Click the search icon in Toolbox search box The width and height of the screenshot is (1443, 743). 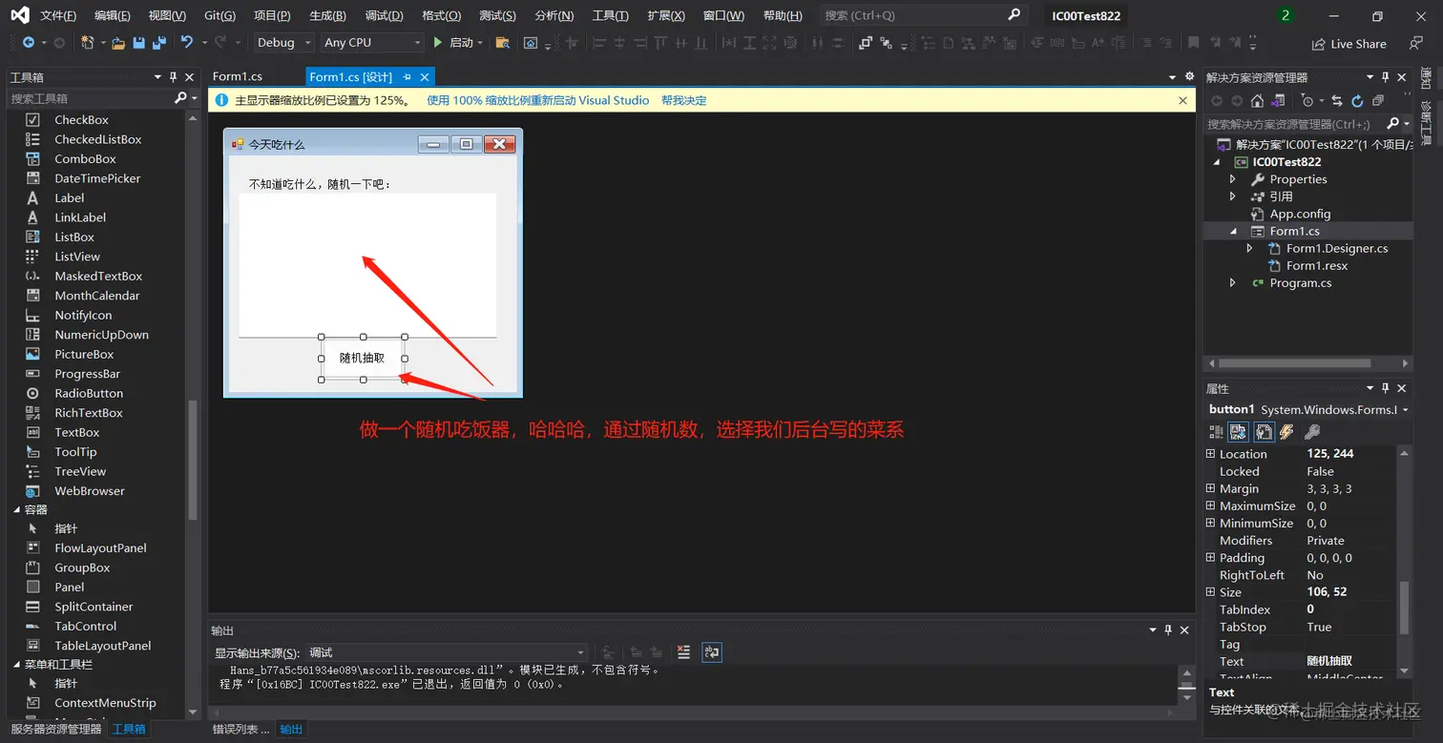point(179,98)
